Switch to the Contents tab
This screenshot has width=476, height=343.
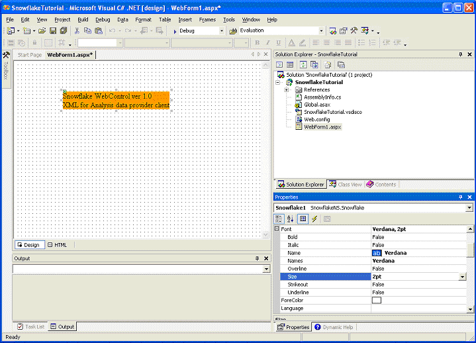click(381, 185)
